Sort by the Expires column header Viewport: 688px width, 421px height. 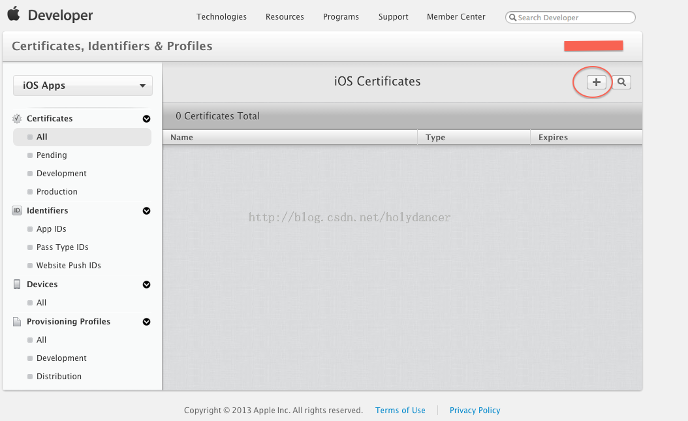tap(586, 137)
